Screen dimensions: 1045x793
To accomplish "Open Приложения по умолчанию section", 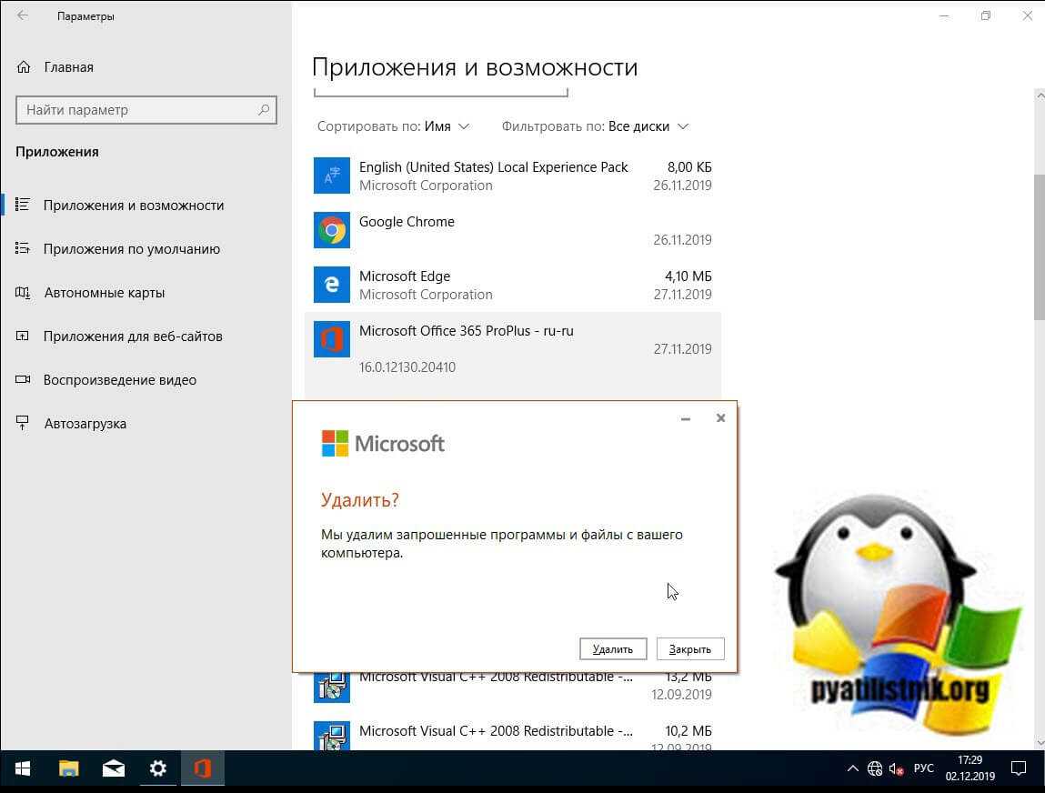I will pos(132,249).
